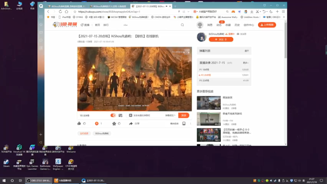Screen dimensions: 327x184
Task: Open the recommended video thumbnail with 18:21 duration
Action: tap(209, 135)
